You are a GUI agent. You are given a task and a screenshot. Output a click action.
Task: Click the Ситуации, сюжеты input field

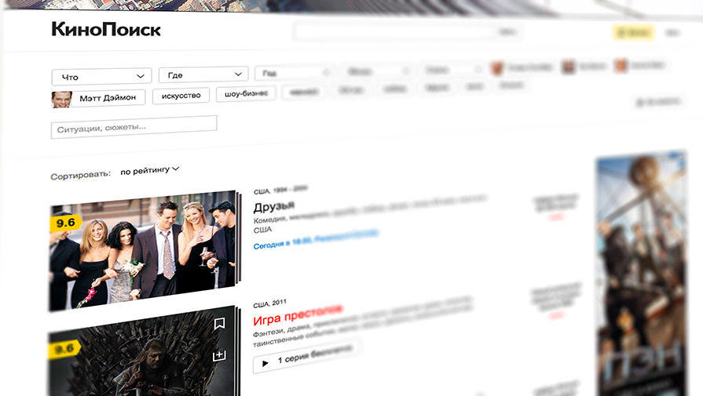coord(134,126)
